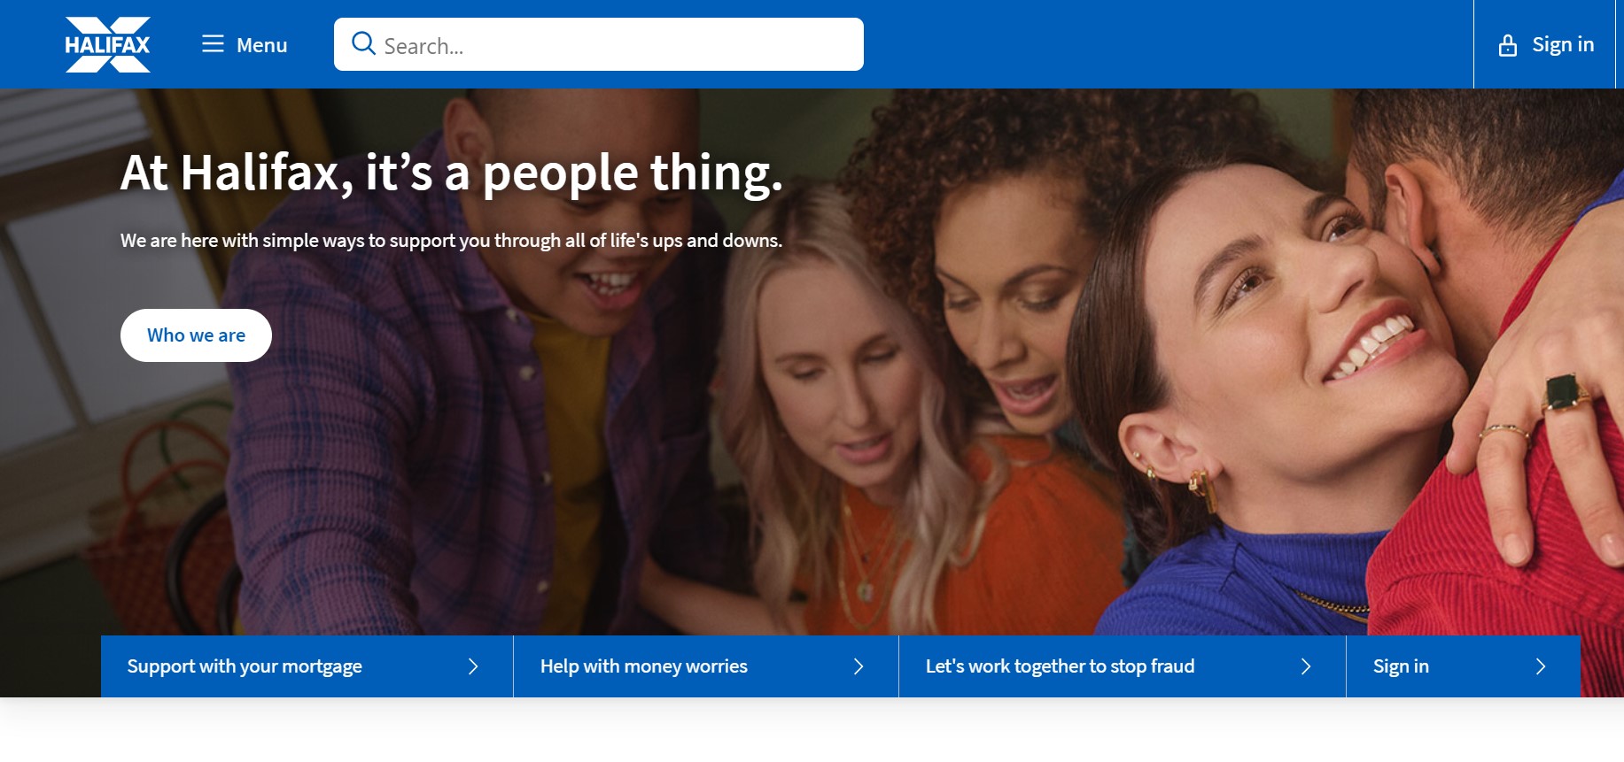Click the blue header bar background
Viewport: 1624px width, 762px height.
point(1152,44)
